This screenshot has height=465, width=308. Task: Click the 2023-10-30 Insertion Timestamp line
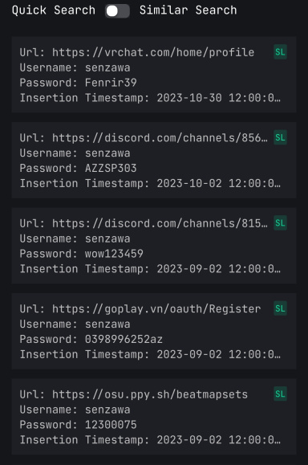pyautogui.click(x=150, y=98)
